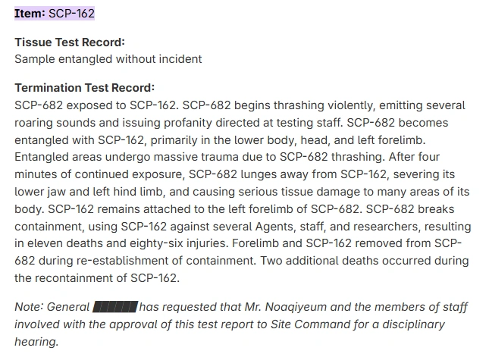Select the "Tissue Test Record:" heading
This screenshot has width=489, height=354.
coord(70,42)
